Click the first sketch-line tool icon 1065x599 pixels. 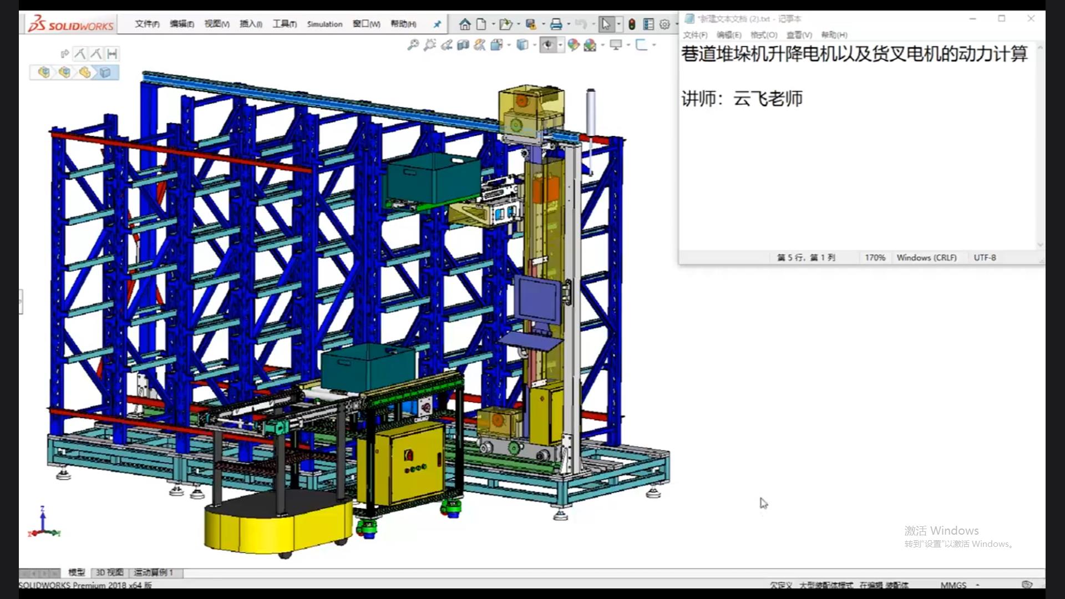click(x=80, y=54)
